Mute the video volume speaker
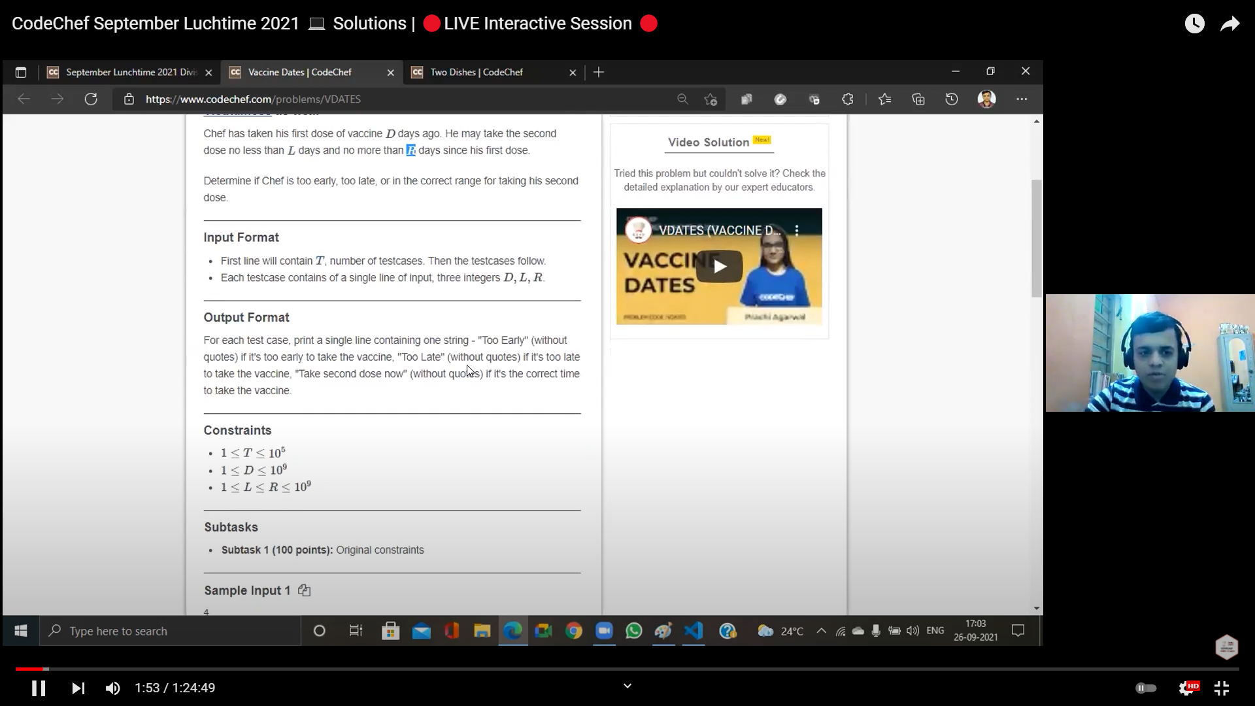 (x=112, y=688)
